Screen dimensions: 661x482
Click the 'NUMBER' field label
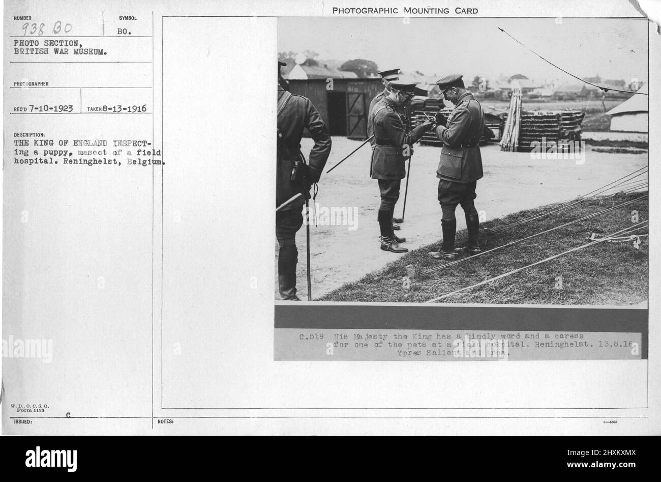tap(23, 18)
